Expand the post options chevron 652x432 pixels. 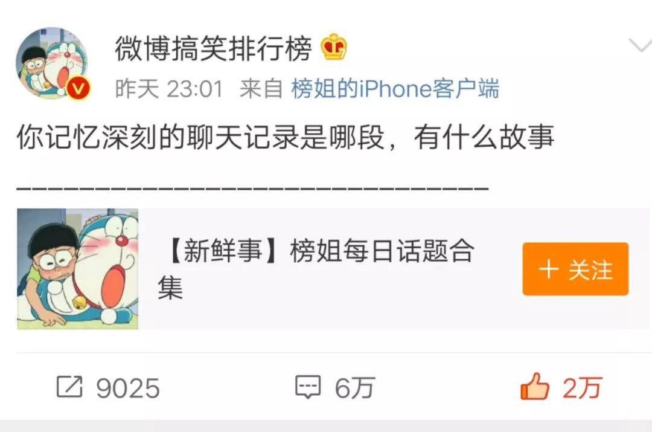point(639,45)
